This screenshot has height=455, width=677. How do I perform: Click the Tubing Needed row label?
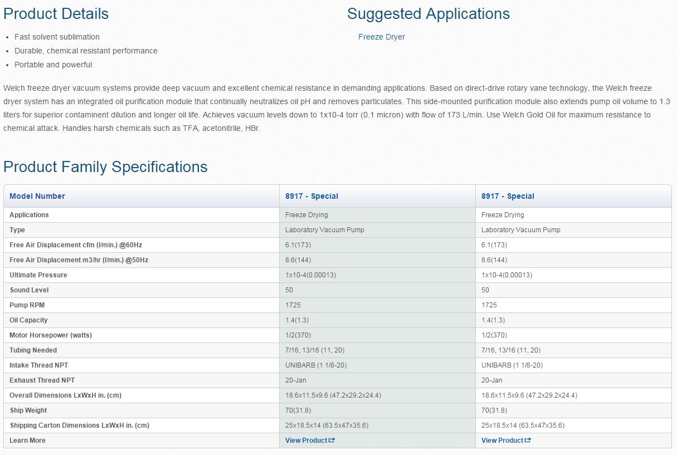pos(33,350)
